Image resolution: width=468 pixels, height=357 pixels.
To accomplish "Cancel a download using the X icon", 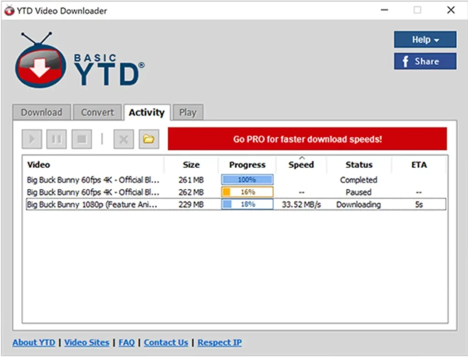I will (x=123, y=139).
